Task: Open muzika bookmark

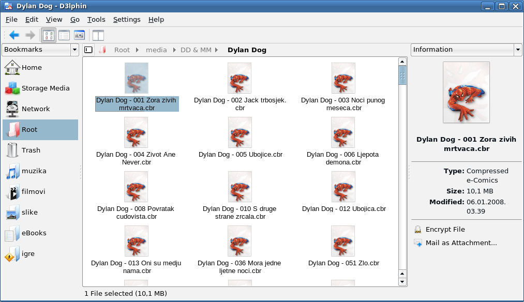Action: [x=40, y=171]
